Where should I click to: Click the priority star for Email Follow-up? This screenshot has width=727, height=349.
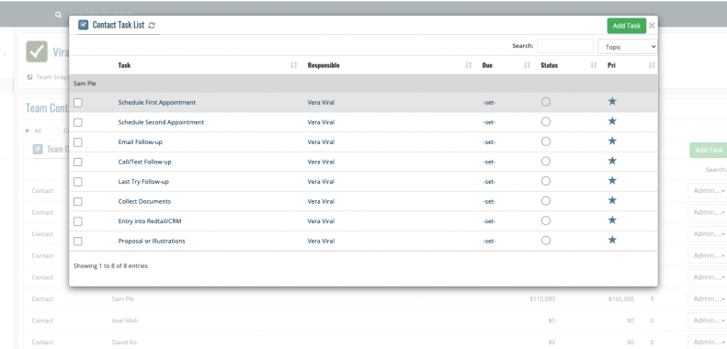coord(612,141)
